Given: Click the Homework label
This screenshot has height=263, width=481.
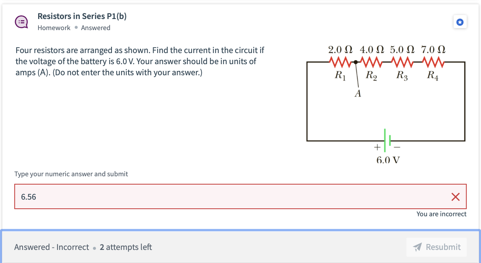Looking at the screenshot, I should click(54, 28).
